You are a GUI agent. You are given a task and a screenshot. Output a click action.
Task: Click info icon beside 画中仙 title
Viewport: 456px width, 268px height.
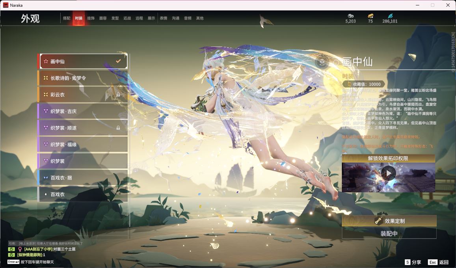[336, 62]
